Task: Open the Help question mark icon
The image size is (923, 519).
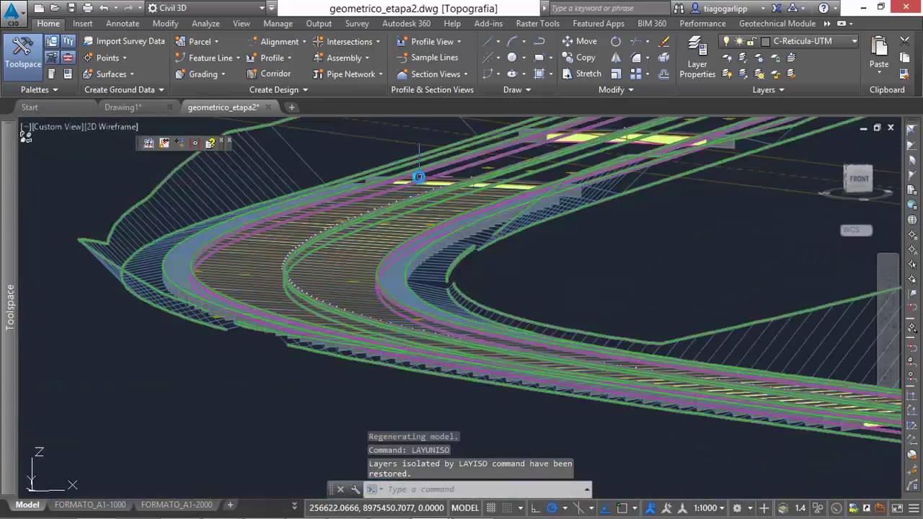Action: 823,8
